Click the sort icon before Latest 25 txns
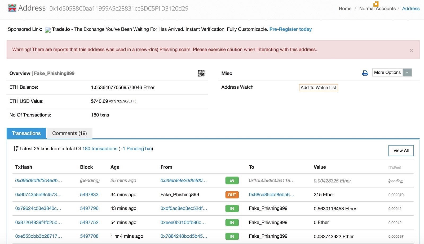The width and height of the screenshot is (424, 244). coord(16,149)
